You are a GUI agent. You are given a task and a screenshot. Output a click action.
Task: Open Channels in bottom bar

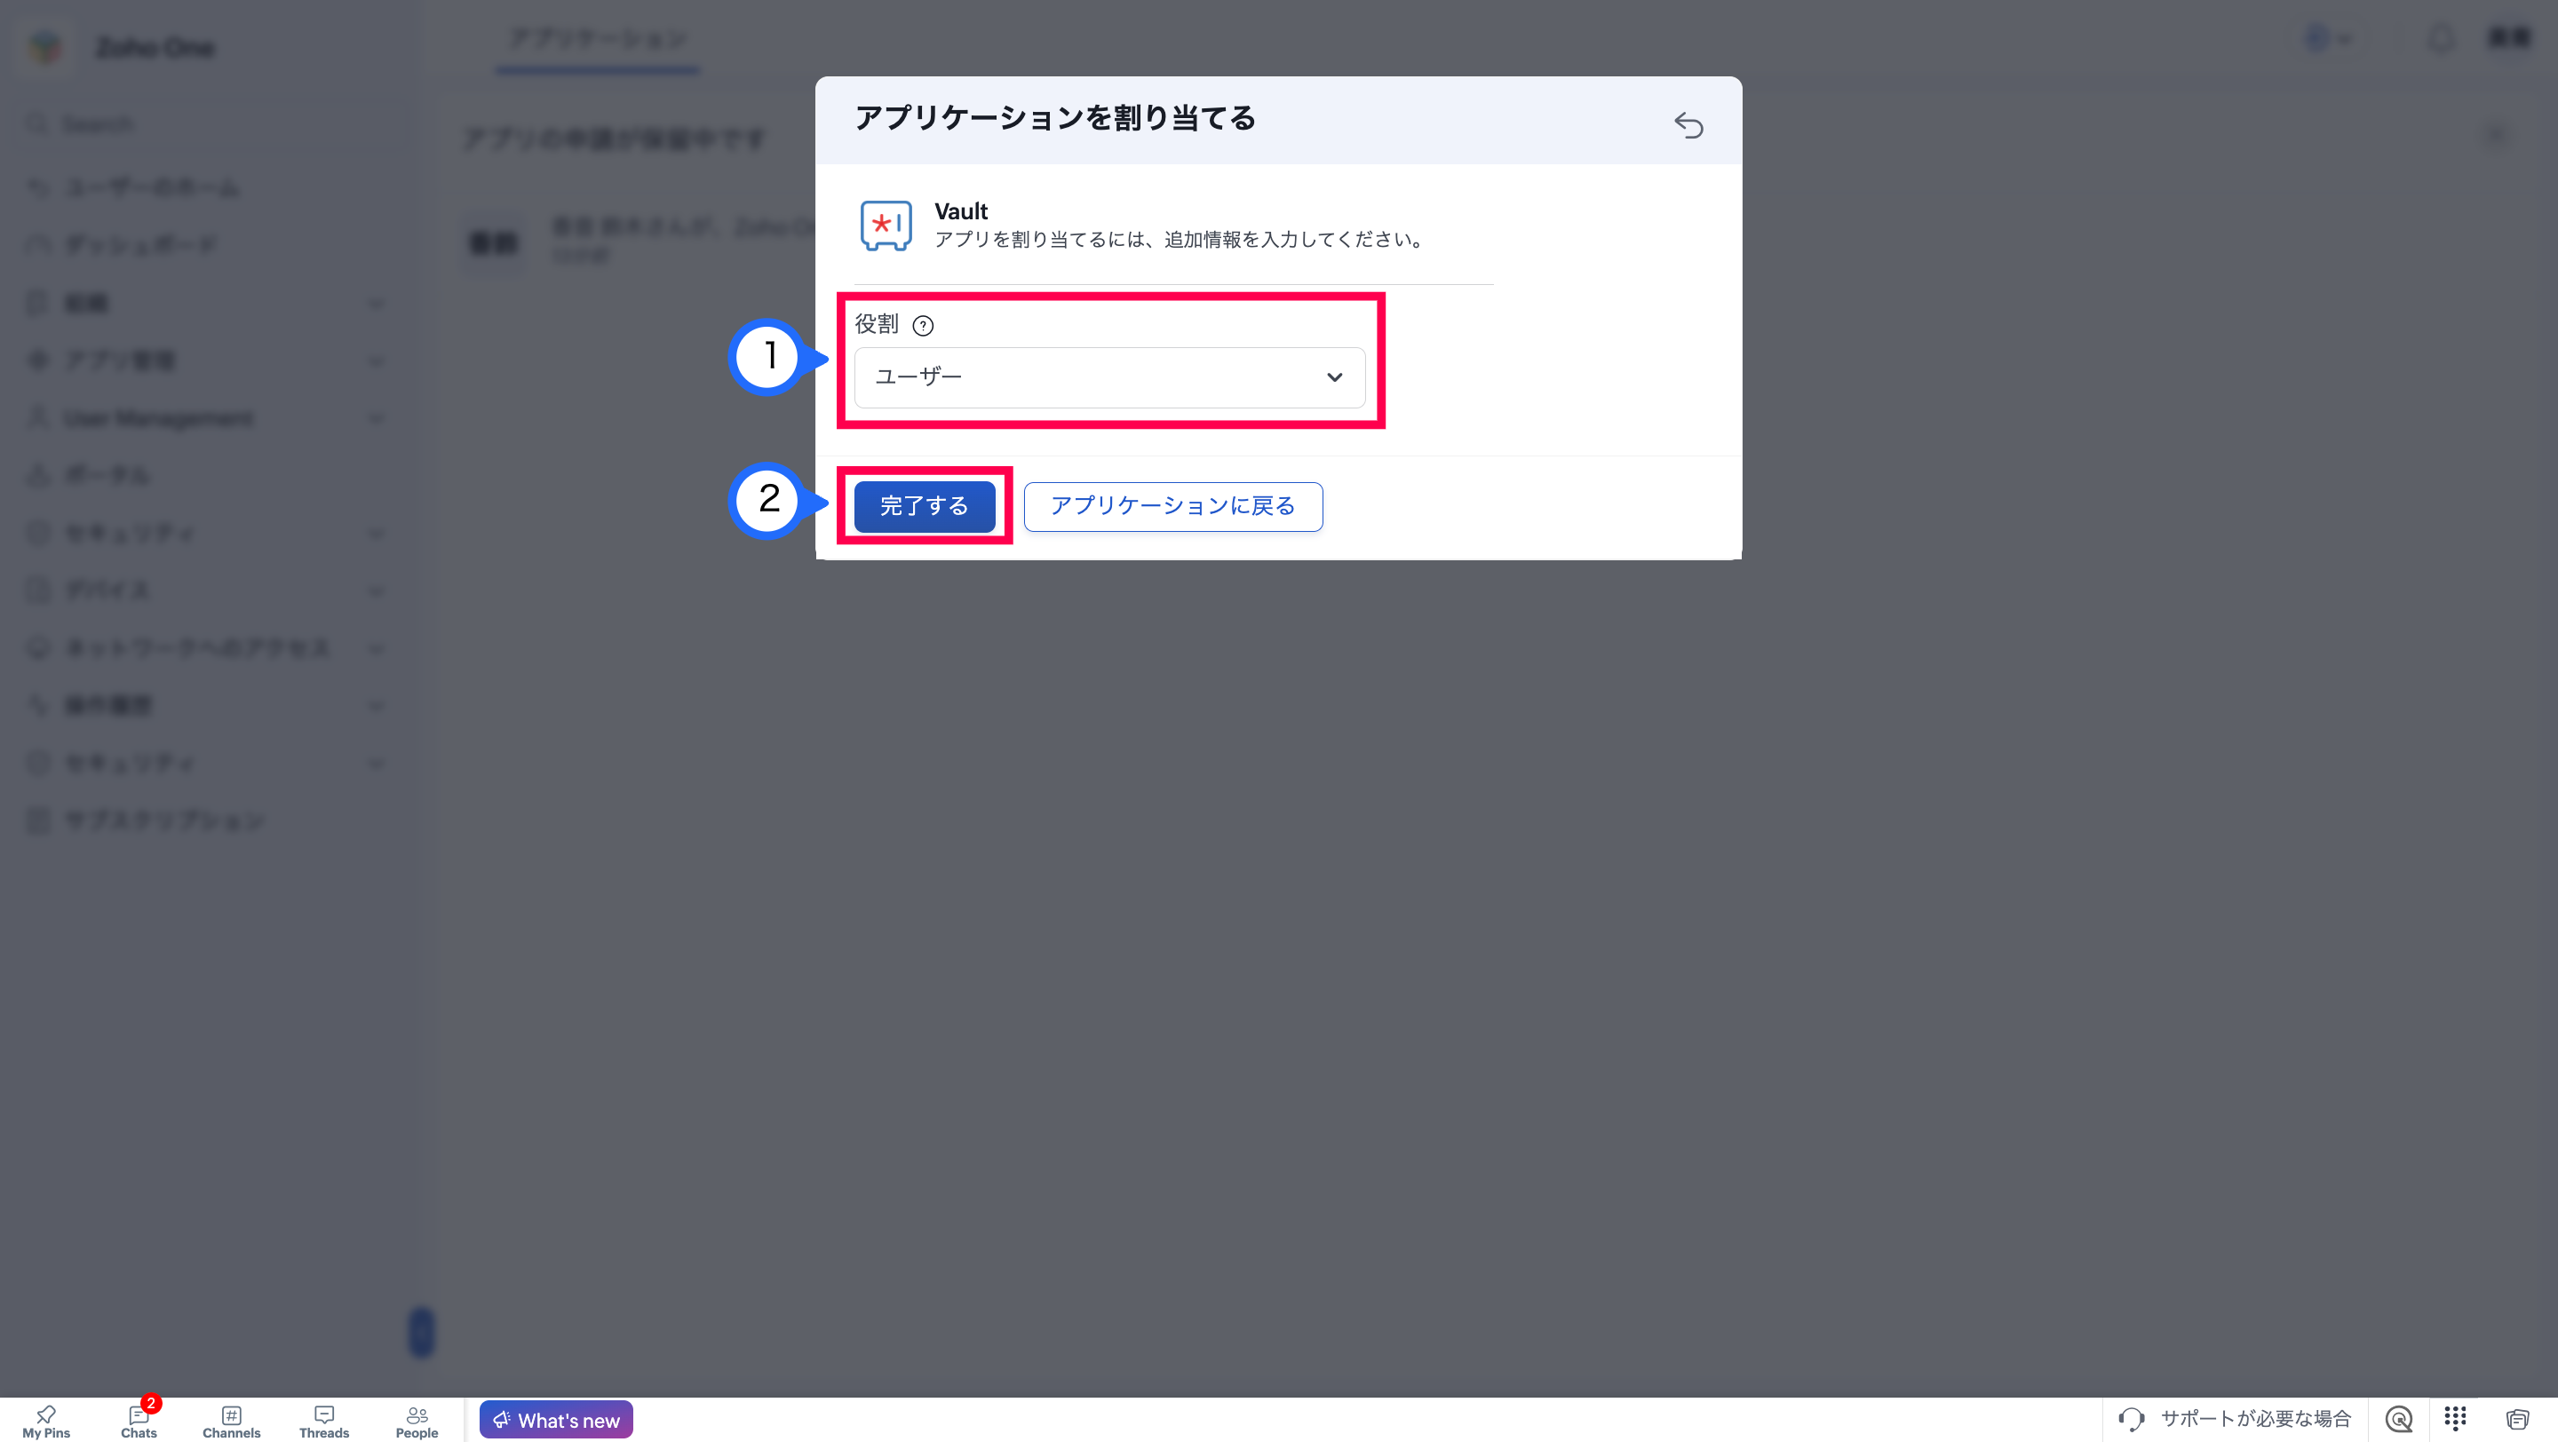pyautogui.click(x=231, y=1422)
